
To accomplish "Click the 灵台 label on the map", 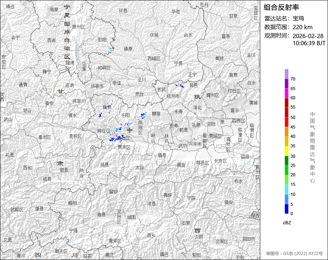I will pyautogui.click(x=139, y=94).
